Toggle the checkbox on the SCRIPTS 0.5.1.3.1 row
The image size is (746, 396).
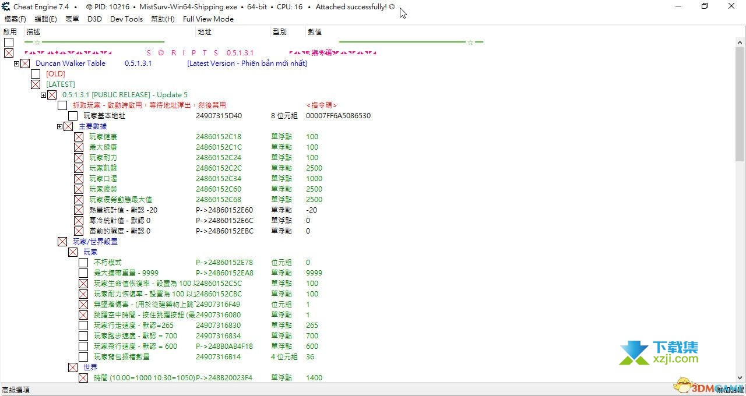9,53
